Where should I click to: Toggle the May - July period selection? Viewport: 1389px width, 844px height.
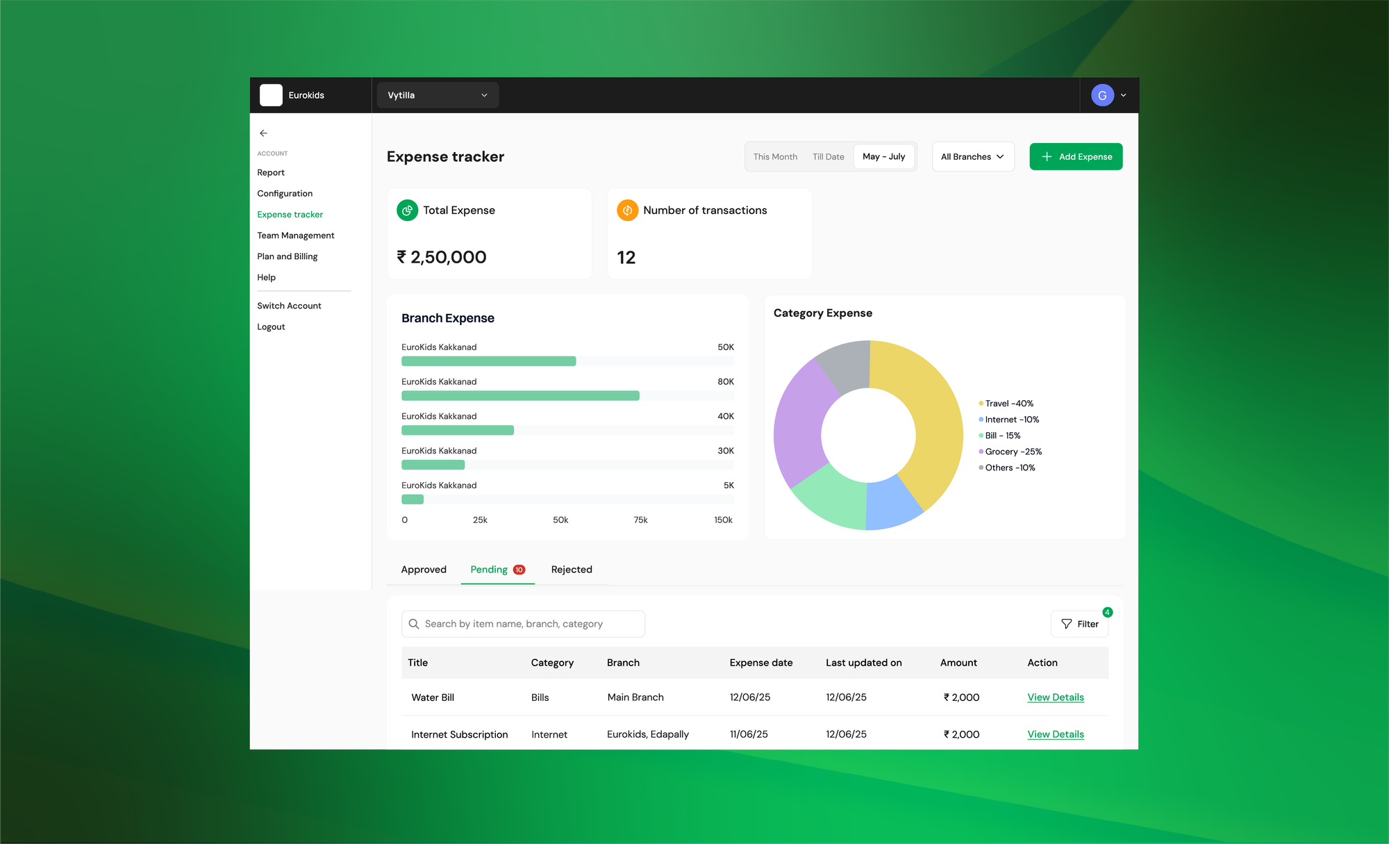pyautogui.click(x=883, y=156)
